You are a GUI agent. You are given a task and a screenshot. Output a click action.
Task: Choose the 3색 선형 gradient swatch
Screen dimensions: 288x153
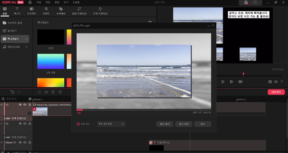tap(51, 61)
